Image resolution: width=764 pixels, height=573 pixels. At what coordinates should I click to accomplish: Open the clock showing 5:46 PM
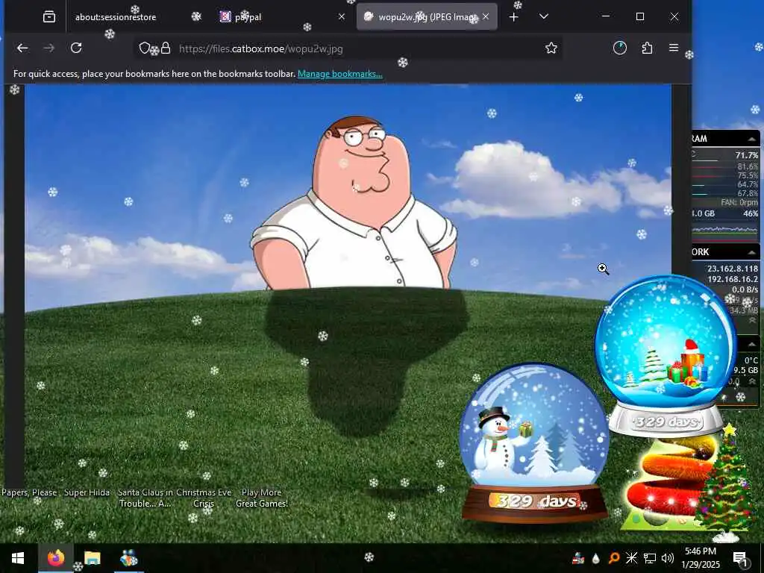(x=701, y=558)
